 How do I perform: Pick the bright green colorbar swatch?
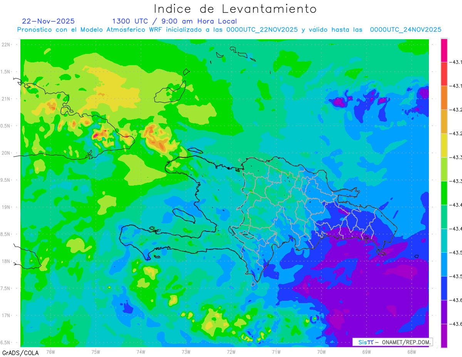pos(444,193)
